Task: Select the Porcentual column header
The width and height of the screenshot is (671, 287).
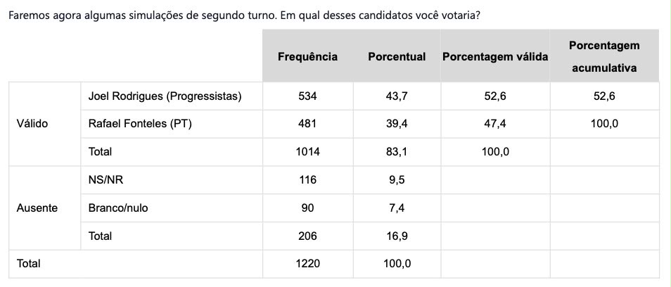Action: 397,57
